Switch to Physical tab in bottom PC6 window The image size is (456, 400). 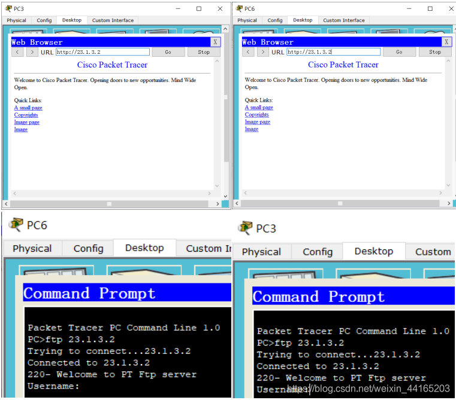tap(32, 249)
